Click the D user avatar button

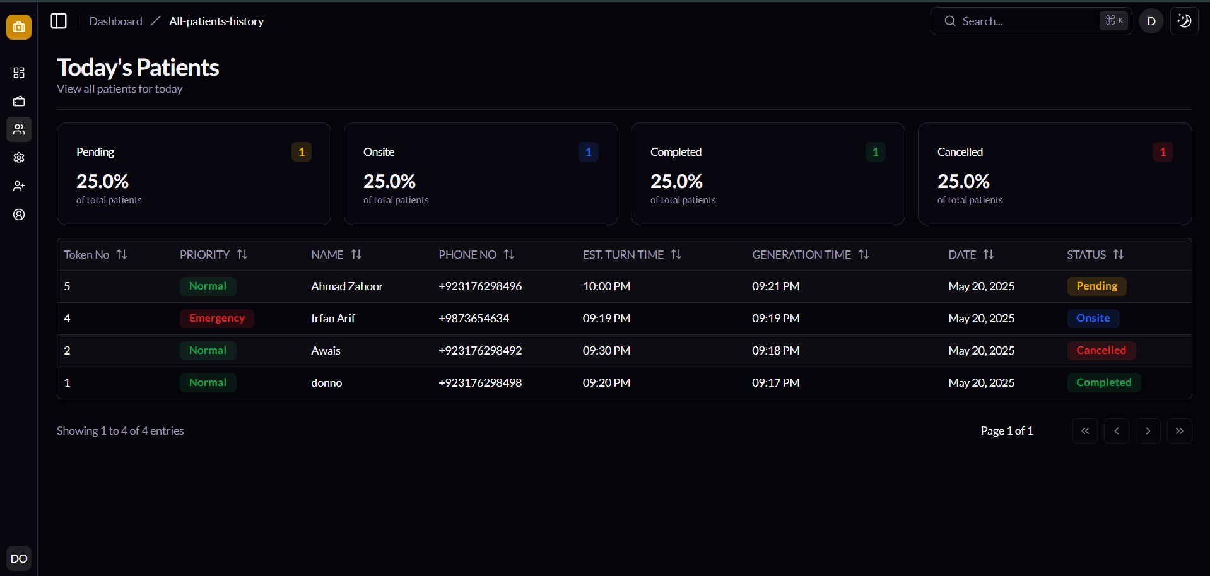[1151, 21]
